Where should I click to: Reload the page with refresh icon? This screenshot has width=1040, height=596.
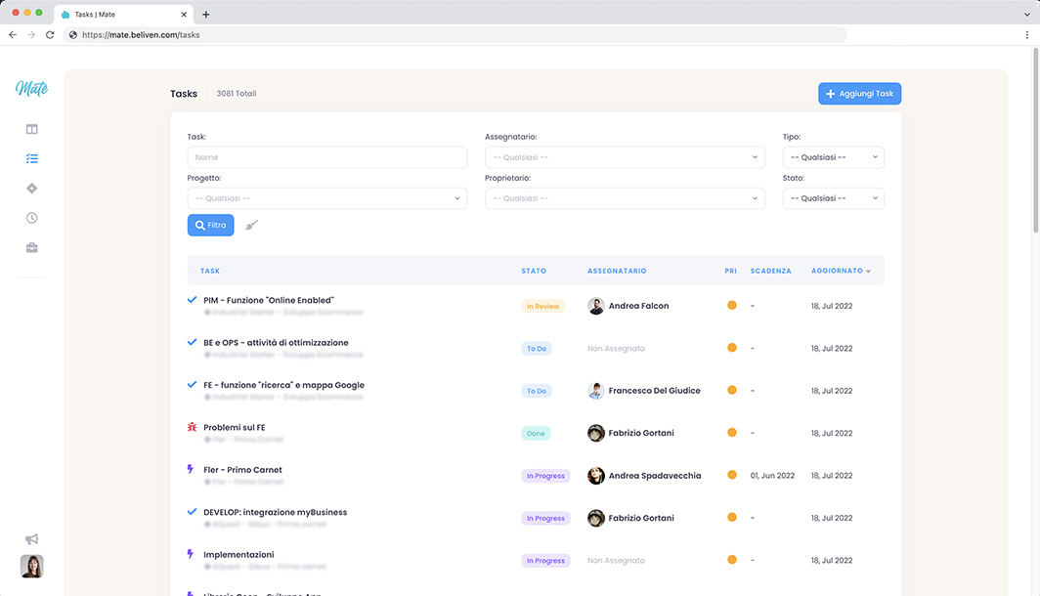click(x=50, y=34)
